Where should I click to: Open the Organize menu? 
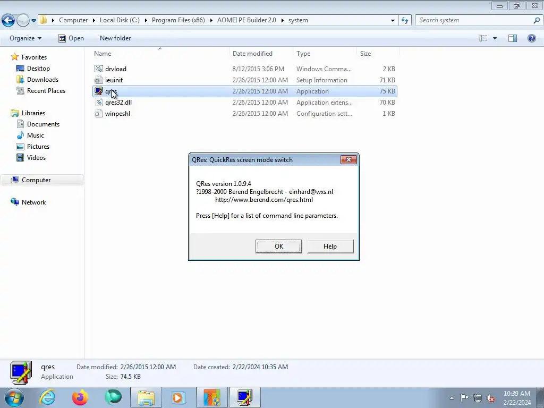(25, 38)
